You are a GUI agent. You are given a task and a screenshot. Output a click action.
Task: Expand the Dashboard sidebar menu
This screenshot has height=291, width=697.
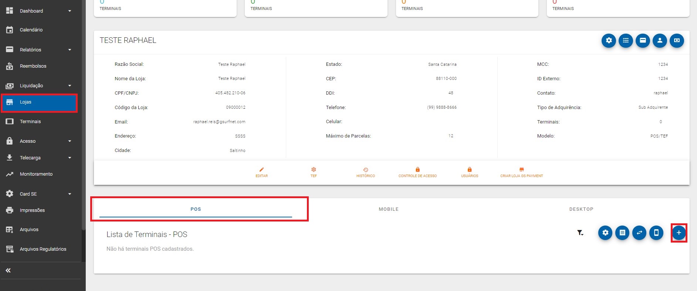[70, 11]
